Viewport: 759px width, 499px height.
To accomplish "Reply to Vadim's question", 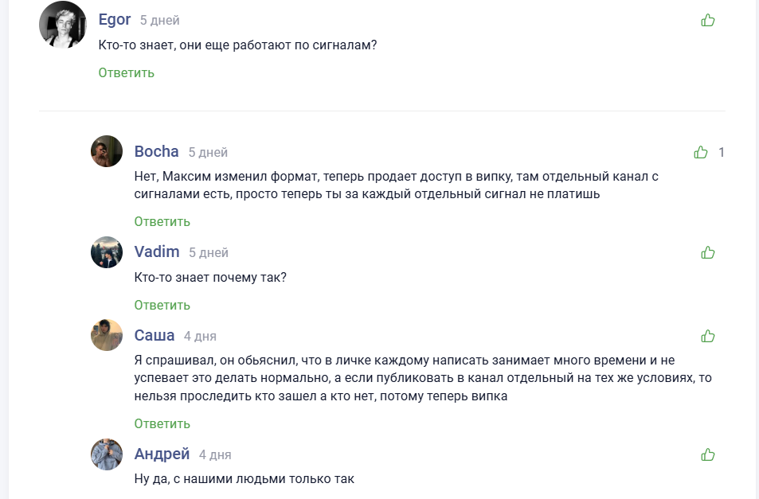I will 162,305.
